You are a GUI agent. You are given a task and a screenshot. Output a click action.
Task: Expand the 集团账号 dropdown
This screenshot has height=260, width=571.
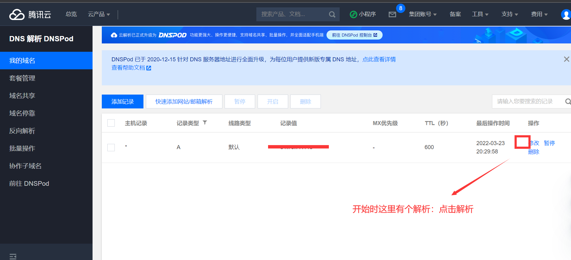[423, 14]
